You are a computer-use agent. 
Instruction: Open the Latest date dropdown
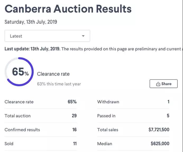tap(47, 36)
